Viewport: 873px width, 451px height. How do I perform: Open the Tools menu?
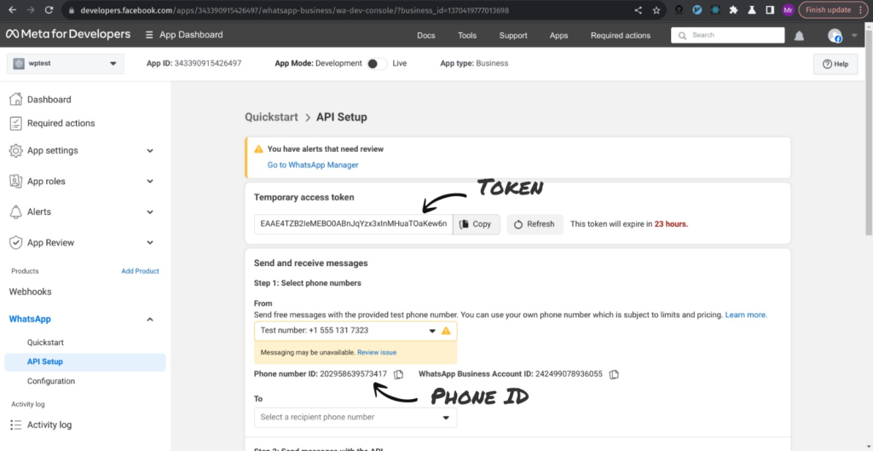(x=467, y=36)
